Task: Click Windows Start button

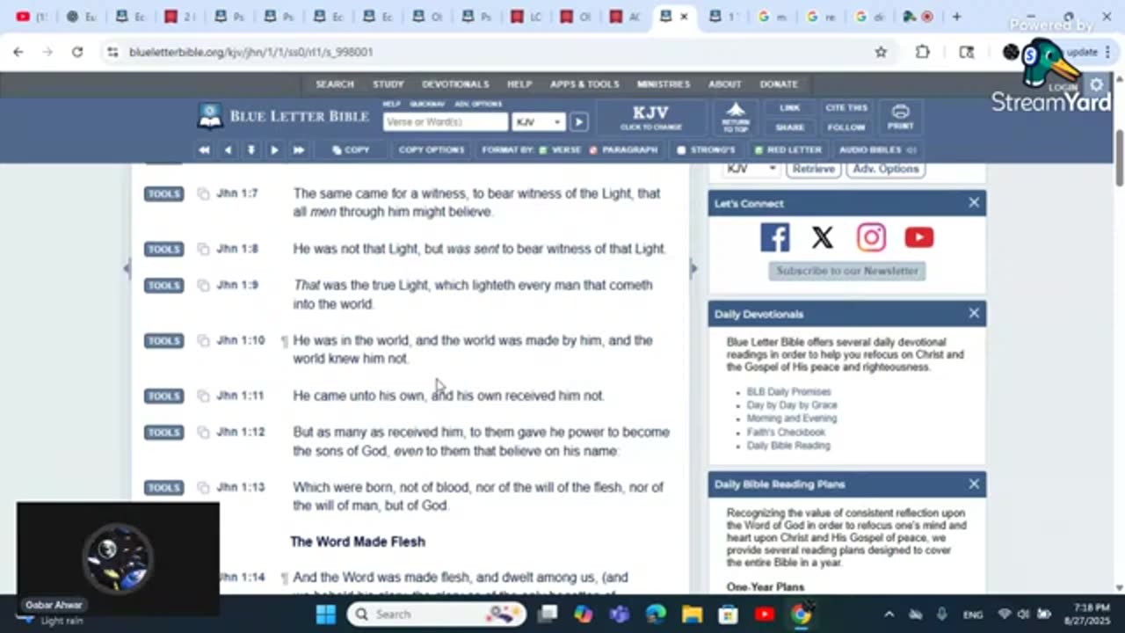Action: click(326, 614)
